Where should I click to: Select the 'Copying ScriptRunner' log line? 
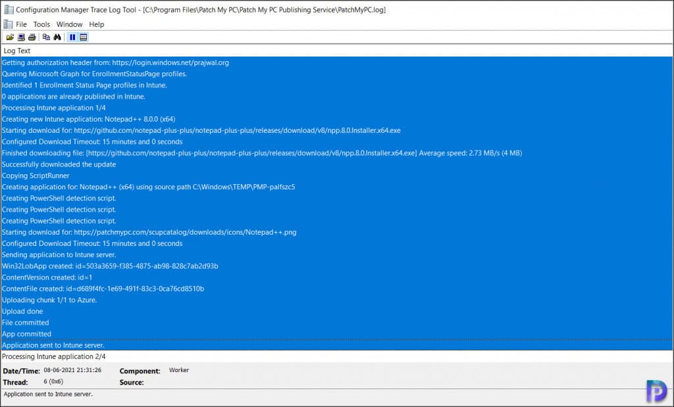click(x=336, y=176)
